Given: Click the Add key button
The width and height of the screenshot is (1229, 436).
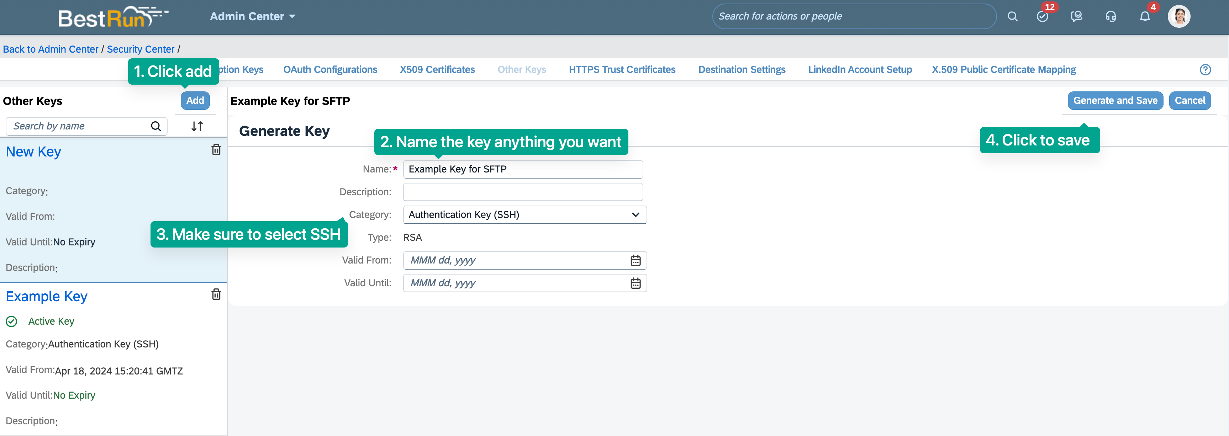Looking at the screenshot, I should tap(195, 101).
